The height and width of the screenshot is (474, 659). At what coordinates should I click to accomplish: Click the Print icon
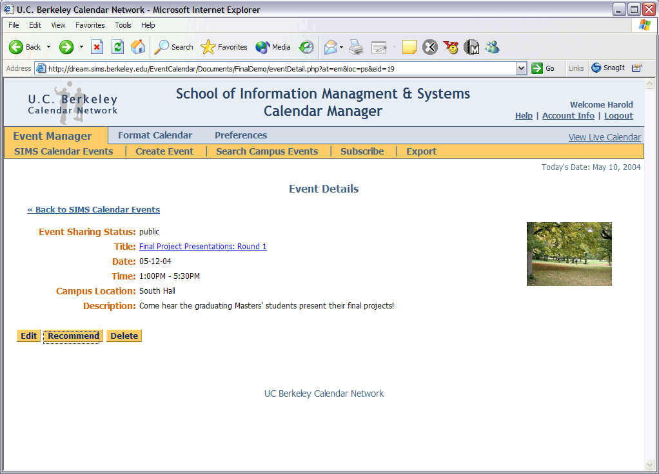[356, 47]
